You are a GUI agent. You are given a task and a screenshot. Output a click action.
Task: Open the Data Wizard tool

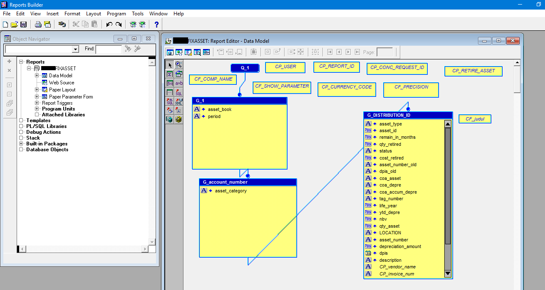179,74
